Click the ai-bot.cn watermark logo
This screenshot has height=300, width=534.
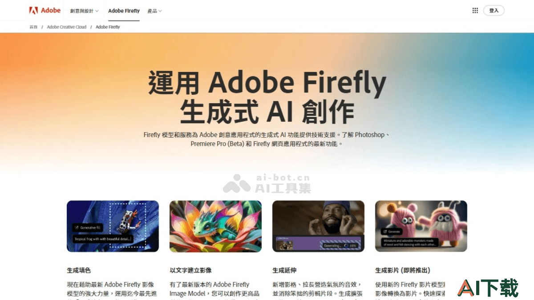coord(266,184)
